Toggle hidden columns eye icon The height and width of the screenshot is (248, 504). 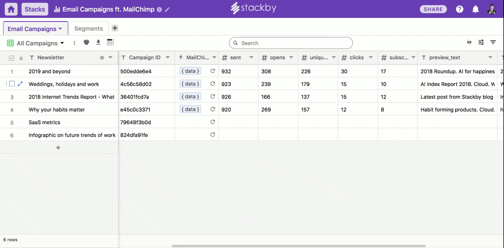(x=469, y=42)
